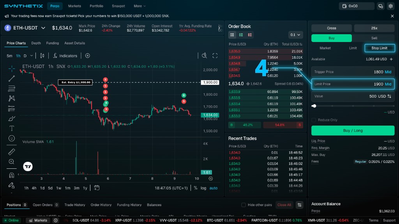Image resolution: width=399 pixels, height=224 pixels.
Task: Open the Open Orders tab
Action: tap(46, 205)
